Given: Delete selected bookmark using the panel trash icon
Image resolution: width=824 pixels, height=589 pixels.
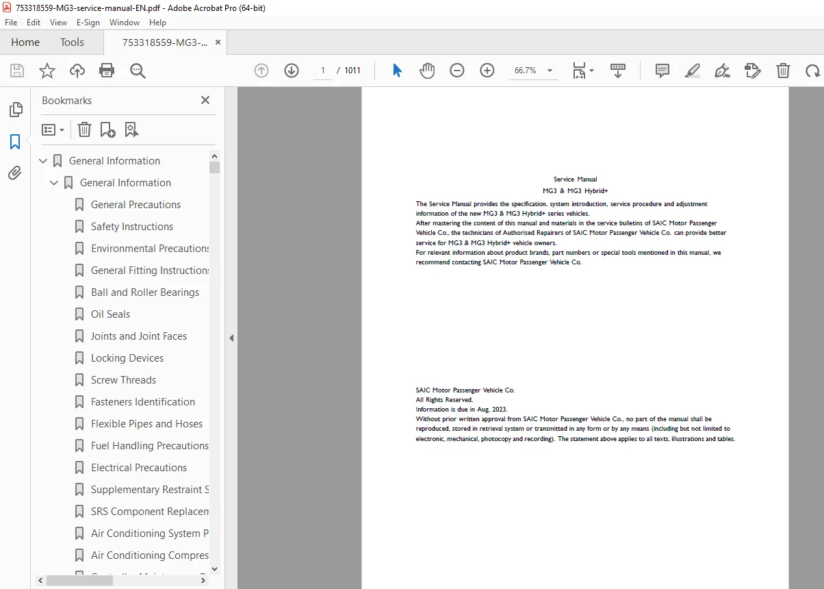Looking at the screenshot, I should point(84,129).
